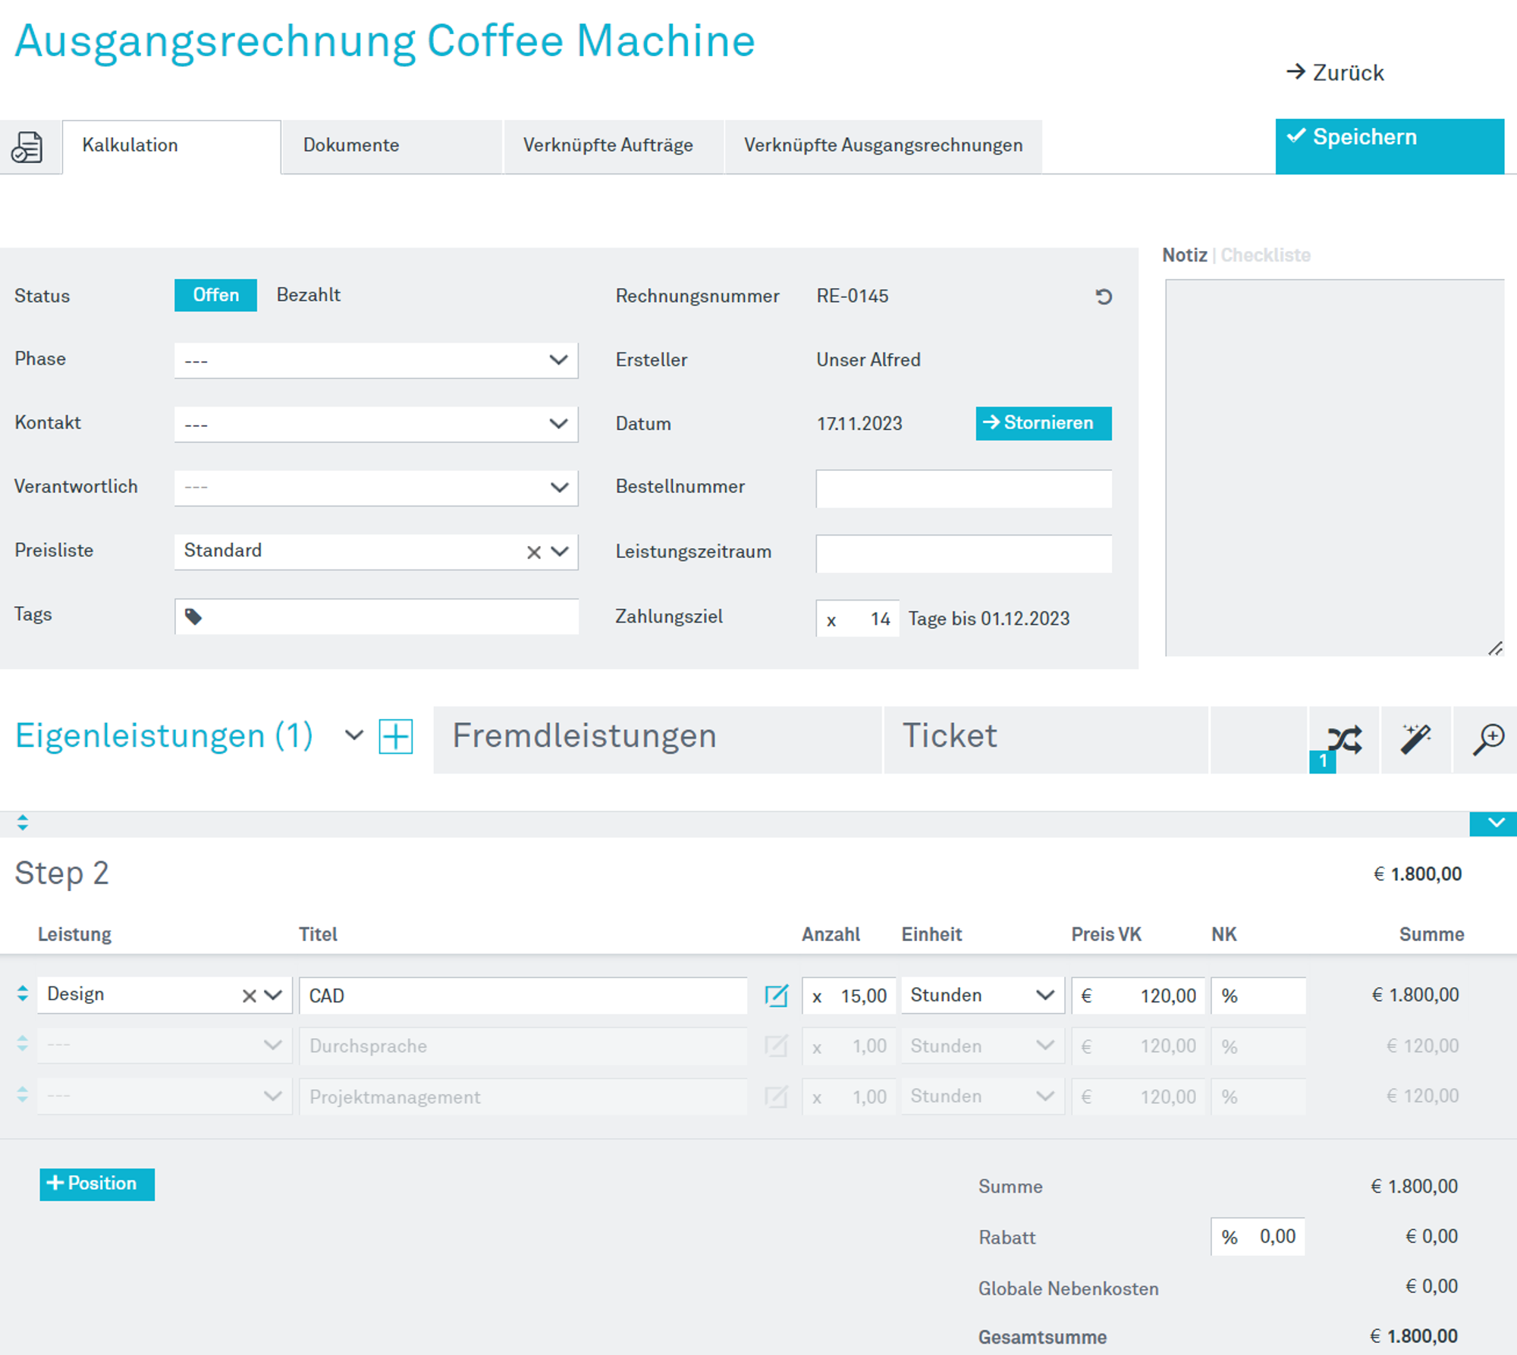
Task: Click the collapse Eigenleistungen chevron
Action: (x=353, y=736)
